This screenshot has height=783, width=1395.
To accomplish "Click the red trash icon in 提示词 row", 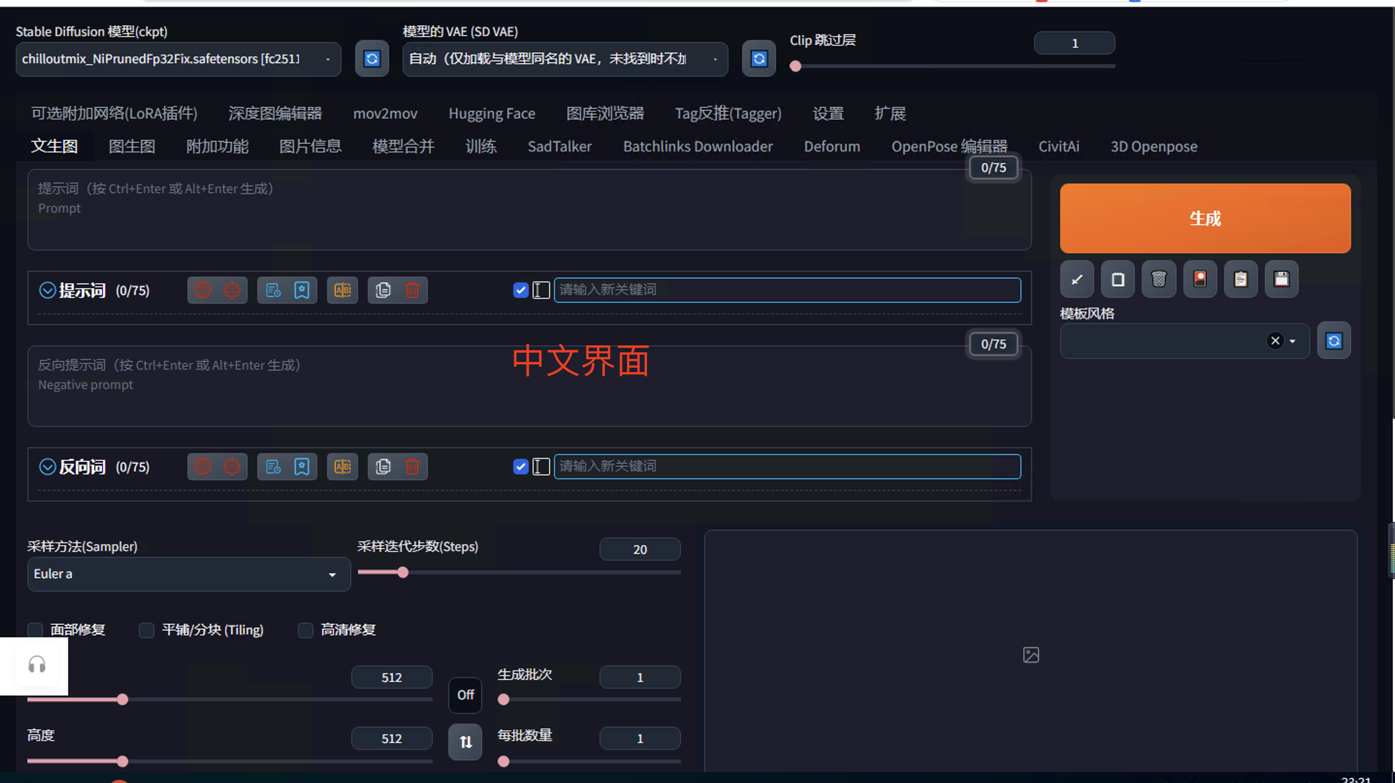I will [x=412, y=290].
